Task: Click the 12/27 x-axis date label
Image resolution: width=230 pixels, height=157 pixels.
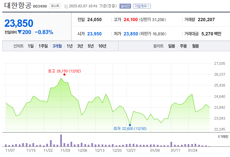Action: tap(131, 150)
